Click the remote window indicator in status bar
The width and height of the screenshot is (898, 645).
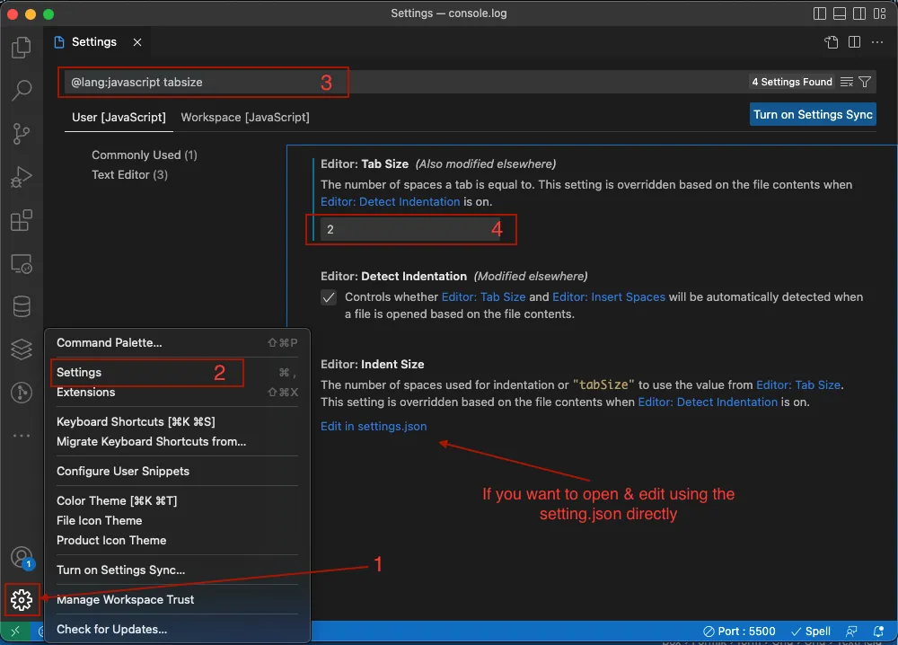pos(15,632)
